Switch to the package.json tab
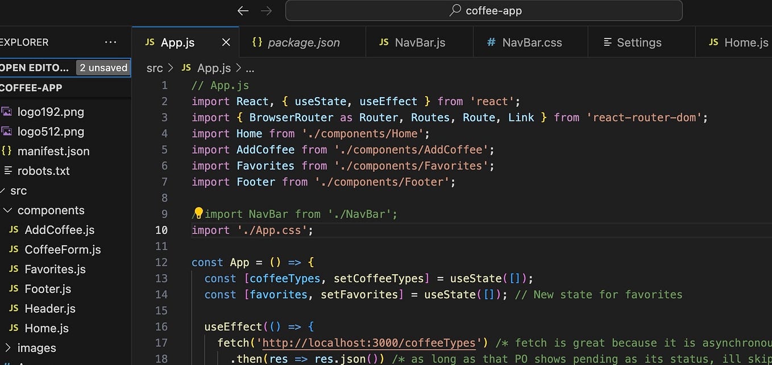This screenshot has width=772, height=365. click(x=296, y=43)
